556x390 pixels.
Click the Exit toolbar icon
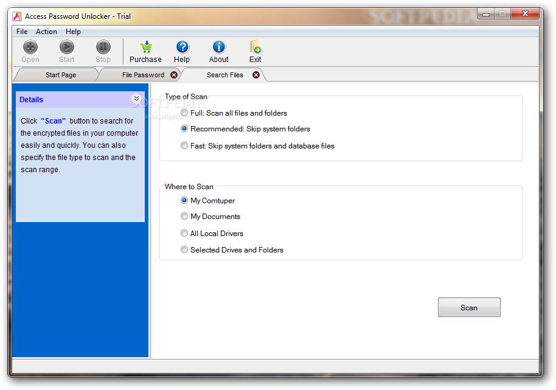pos(255,47)
